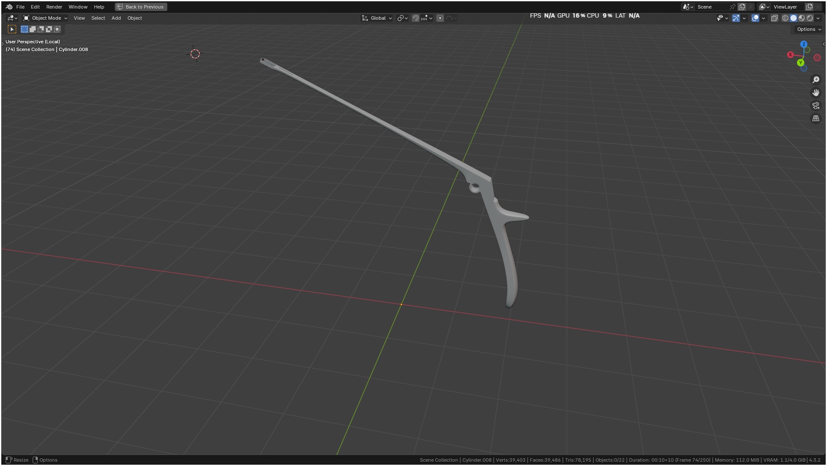The width and height of the screenshot is (827, 466).
Task: Click the Y axis on the navigation gizmo
Action: pos(800,63)
